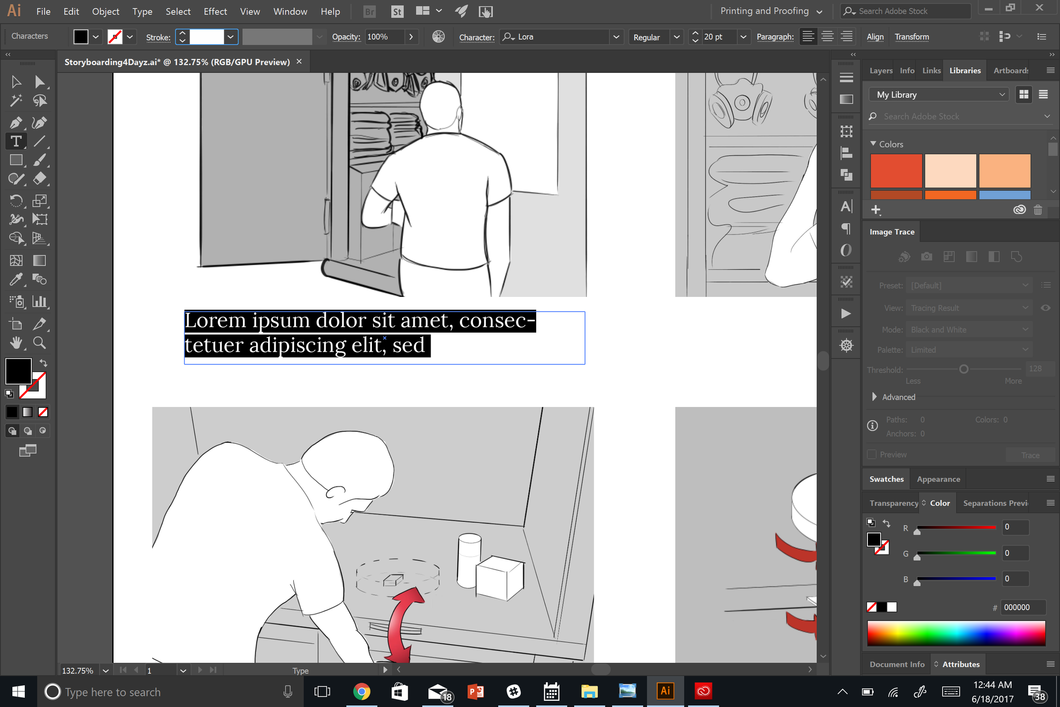Select the Paintbrush tool

pos(40,160)
